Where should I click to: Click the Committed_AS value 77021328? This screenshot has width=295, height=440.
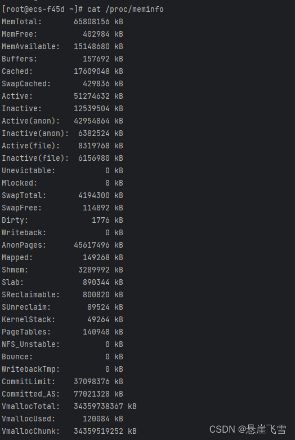[x=92, y=394]
